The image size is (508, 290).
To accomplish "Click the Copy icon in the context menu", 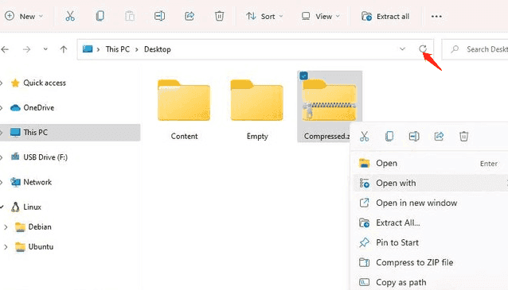I will point(389,137).
